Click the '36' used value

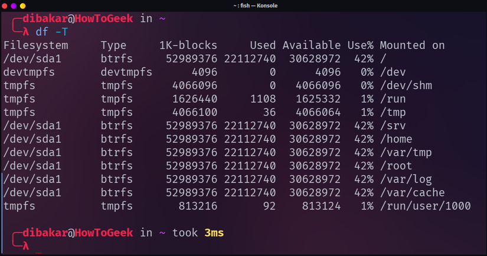click(x=269, y=112)
